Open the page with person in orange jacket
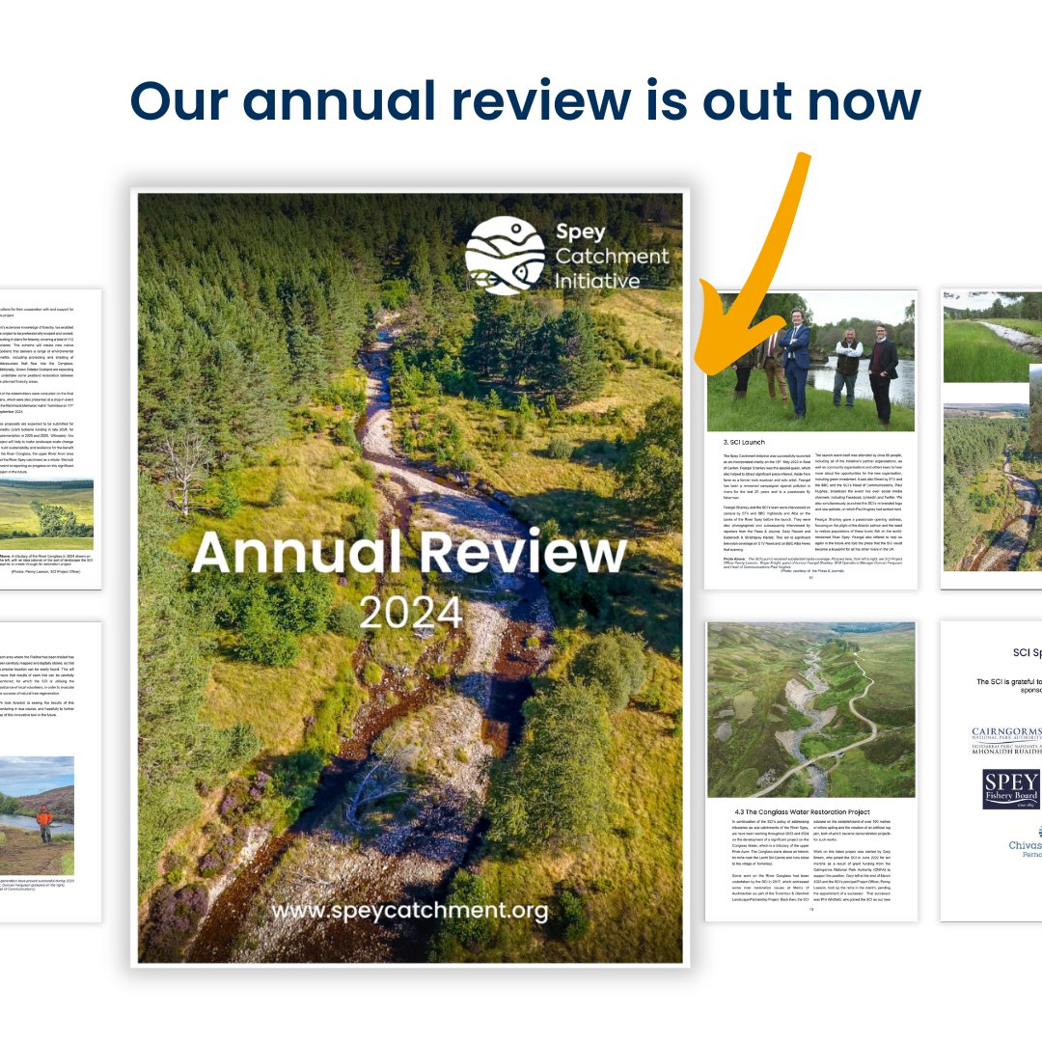The width and height of the screenshot is (1042, 1042). click(x=50, y=771)
